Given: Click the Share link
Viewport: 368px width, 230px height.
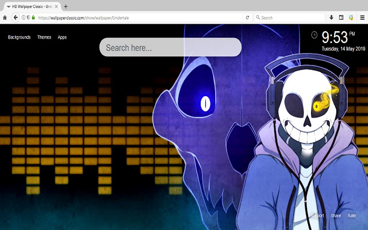Looking at the screenshot, I should pos(336,216).
